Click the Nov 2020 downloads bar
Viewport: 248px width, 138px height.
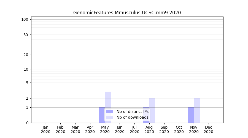click(x=197, y=110)
